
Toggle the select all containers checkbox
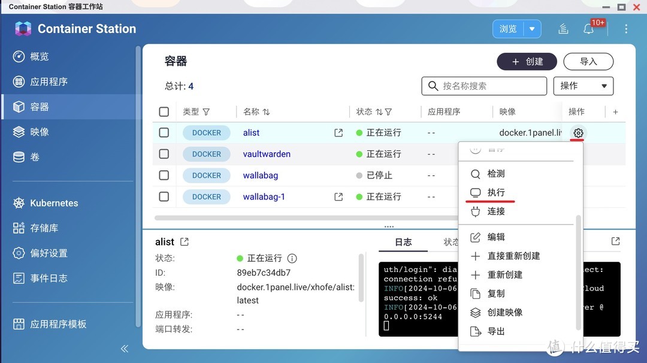164,112
